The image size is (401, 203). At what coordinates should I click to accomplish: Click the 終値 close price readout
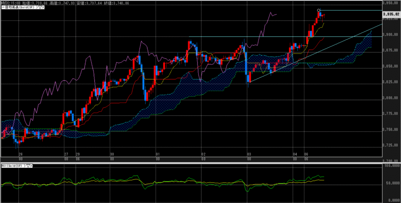pyautogui.click(x=115, y=2)
